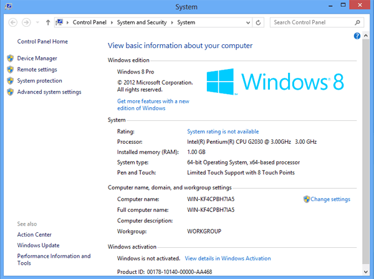Click the shield icon beside System protection
This screenshot has width=374, height=279.
10,81
